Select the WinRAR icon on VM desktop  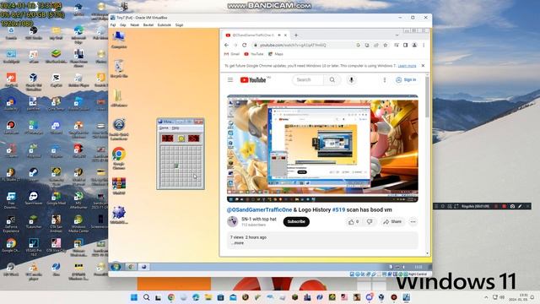119,186
